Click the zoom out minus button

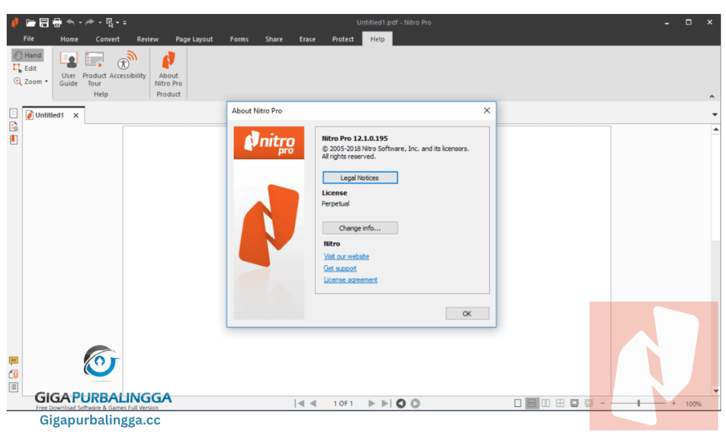point(603,403)
